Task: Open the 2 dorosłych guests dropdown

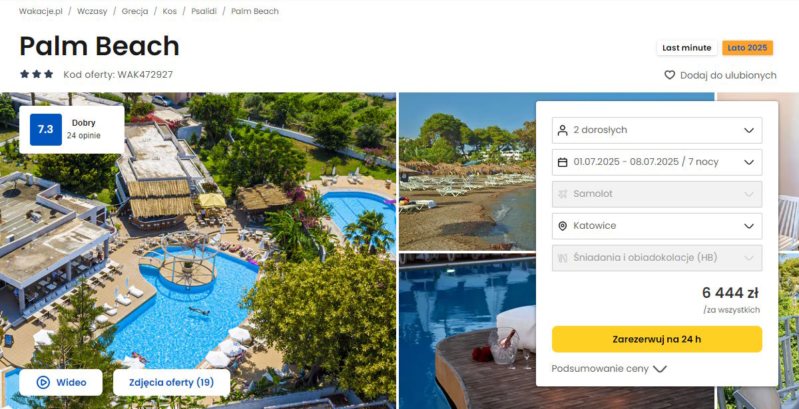Action: (657, 130)
